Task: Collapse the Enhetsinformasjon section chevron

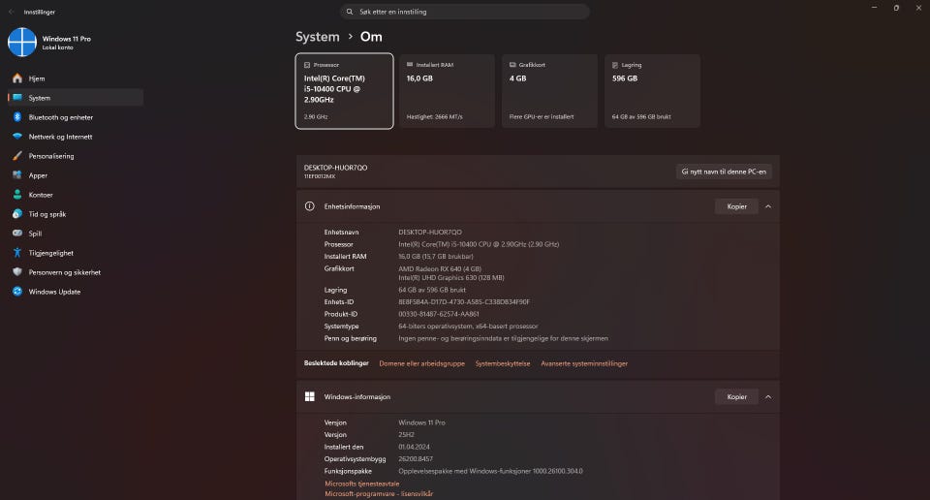Action: (768, 206)
